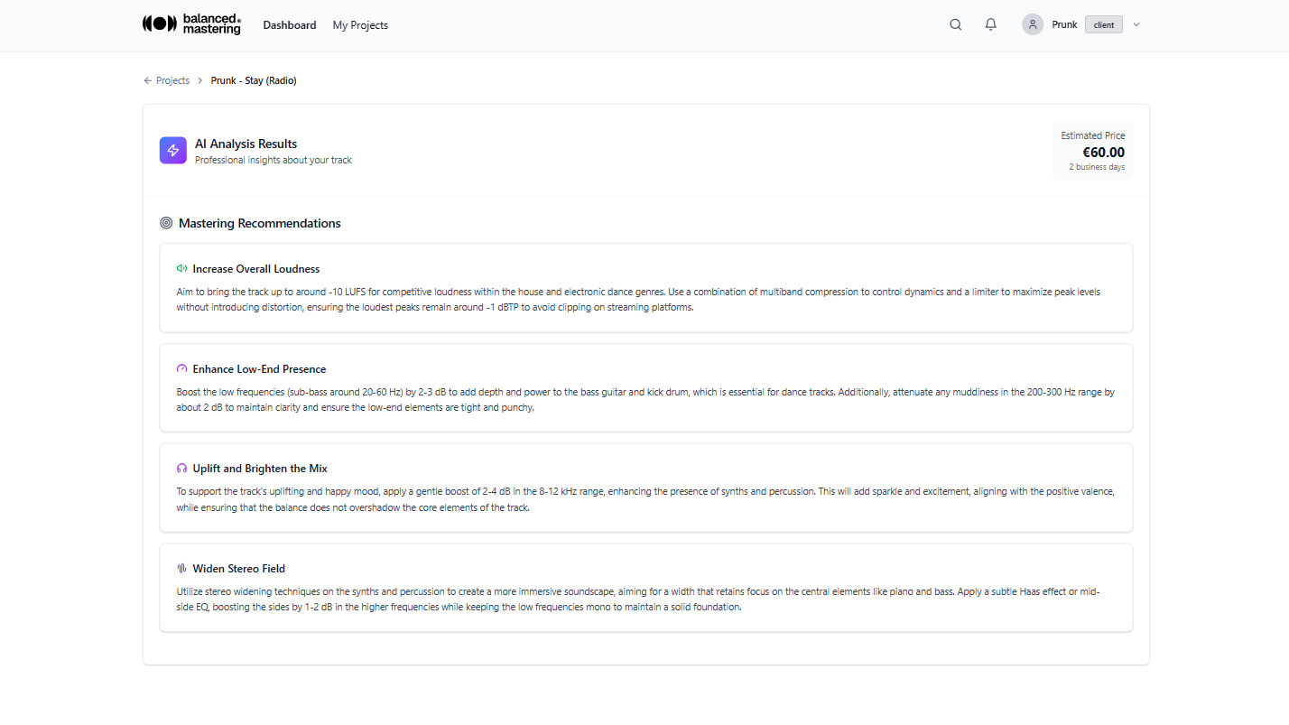This screenshot has width=1289, height=725.
Task: Open the notifications bell
Action: tap(990, 24)
